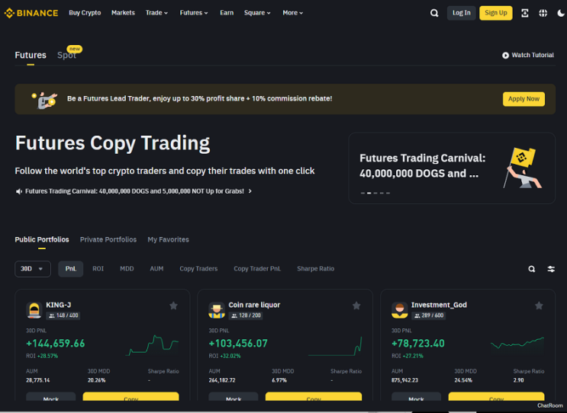
Task: Click Apply Now on lead trader banner
Action: point(524,99)
